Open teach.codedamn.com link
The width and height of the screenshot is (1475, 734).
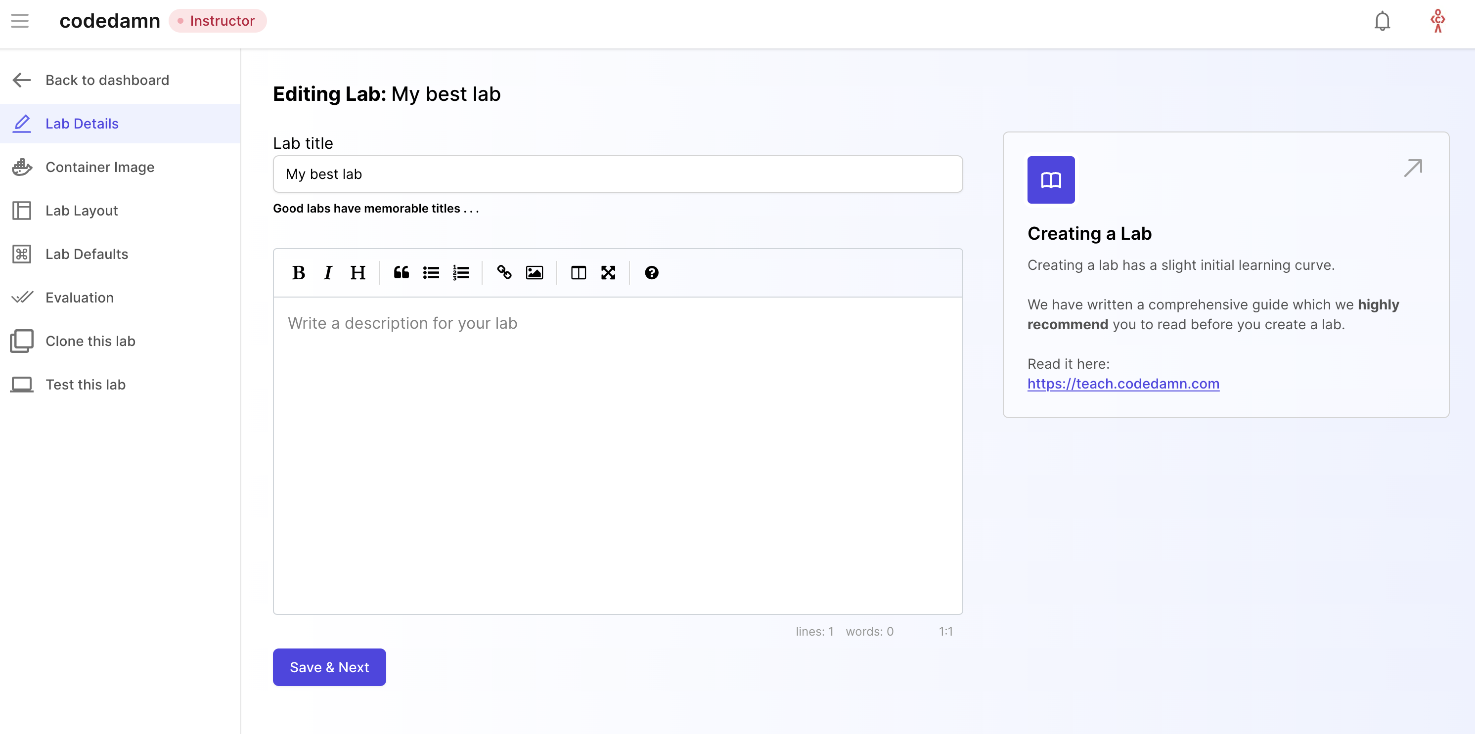[1123, 384]
